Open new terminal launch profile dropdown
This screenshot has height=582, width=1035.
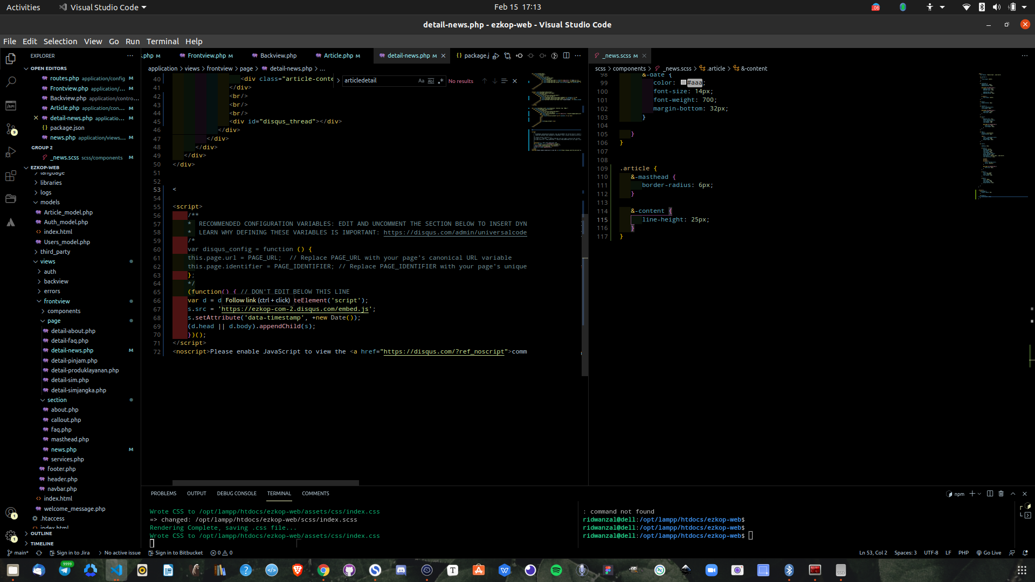[x=979, y=494]
